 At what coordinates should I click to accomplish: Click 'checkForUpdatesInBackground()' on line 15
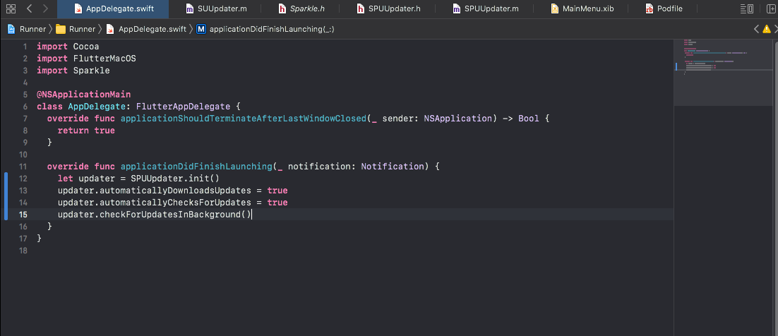pos(175,215)
